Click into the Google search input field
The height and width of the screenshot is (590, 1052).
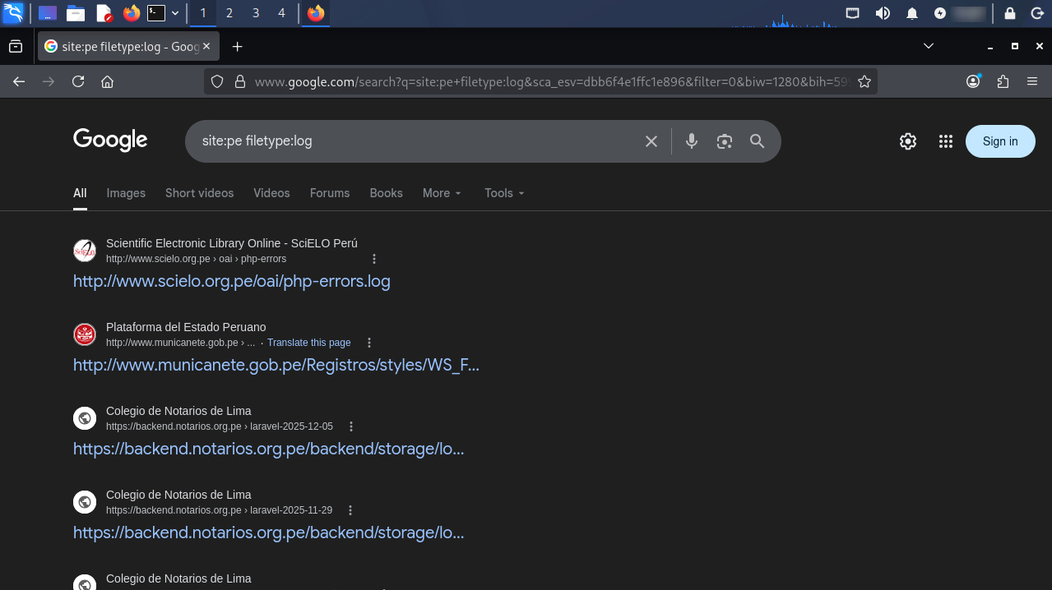pyautogui.click(x=411, y=141)
